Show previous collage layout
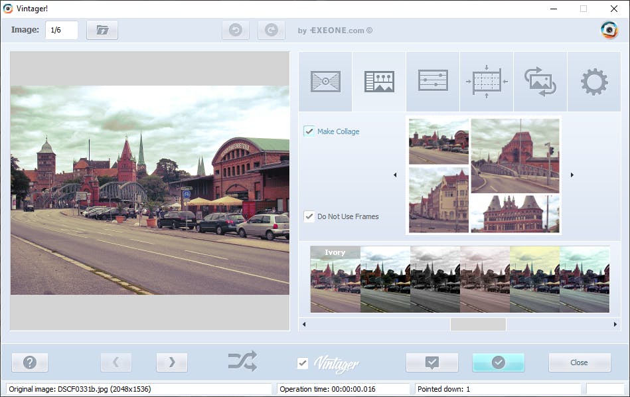The height and width of the screenshot is (397, 630). tap(395, 175)
